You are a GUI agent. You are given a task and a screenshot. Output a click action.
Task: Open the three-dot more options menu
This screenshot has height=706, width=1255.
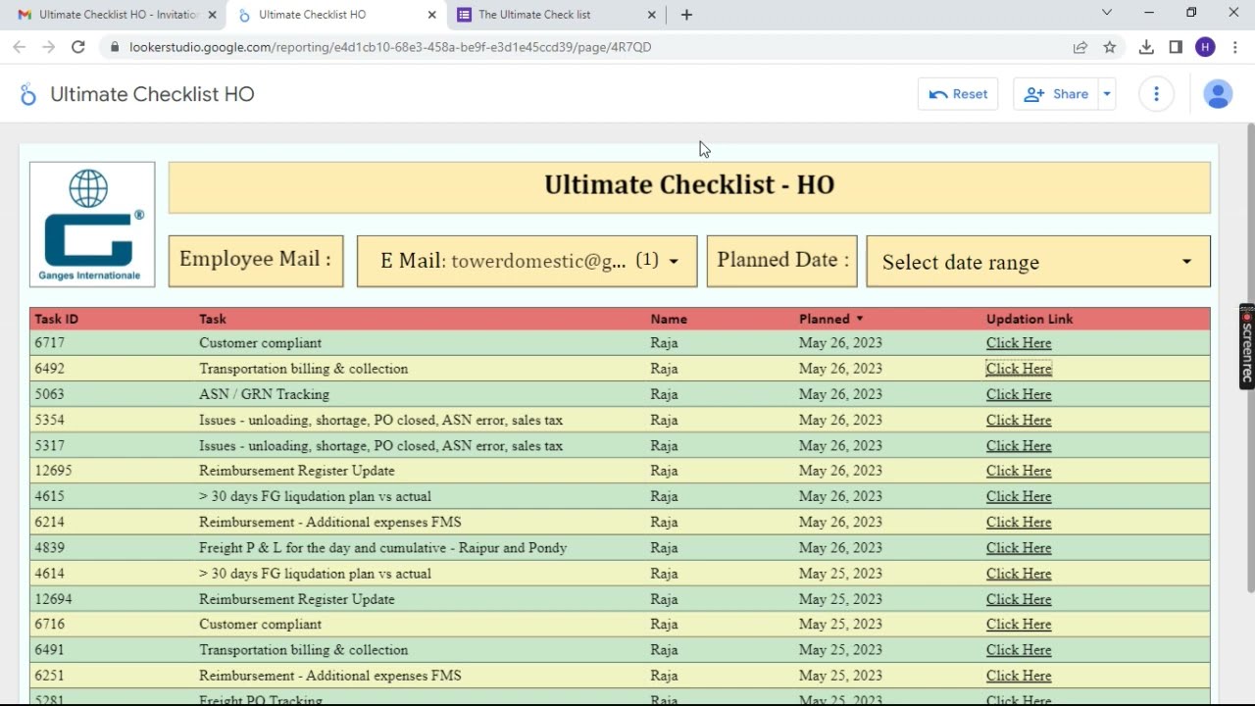point(1156,94)
